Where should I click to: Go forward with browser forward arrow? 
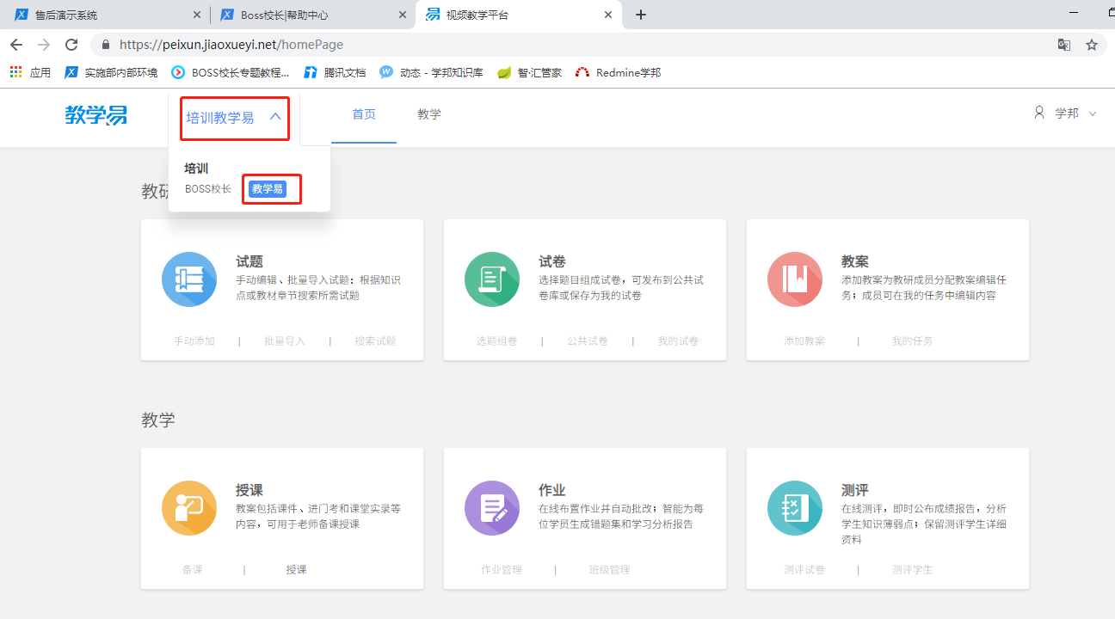point(44,45)
